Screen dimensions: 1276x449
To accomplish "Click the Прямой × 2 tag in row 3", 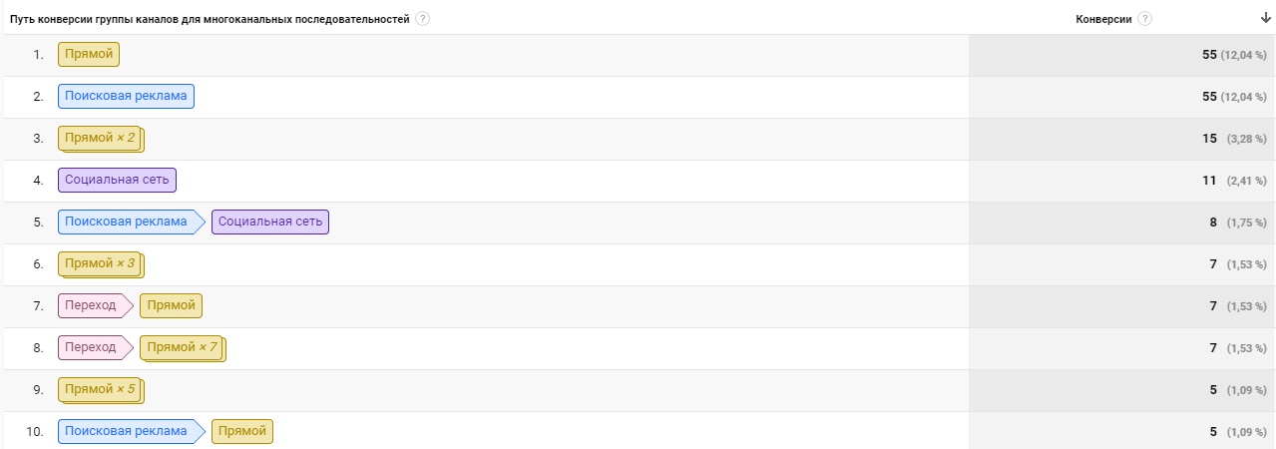I will [101, 138].
